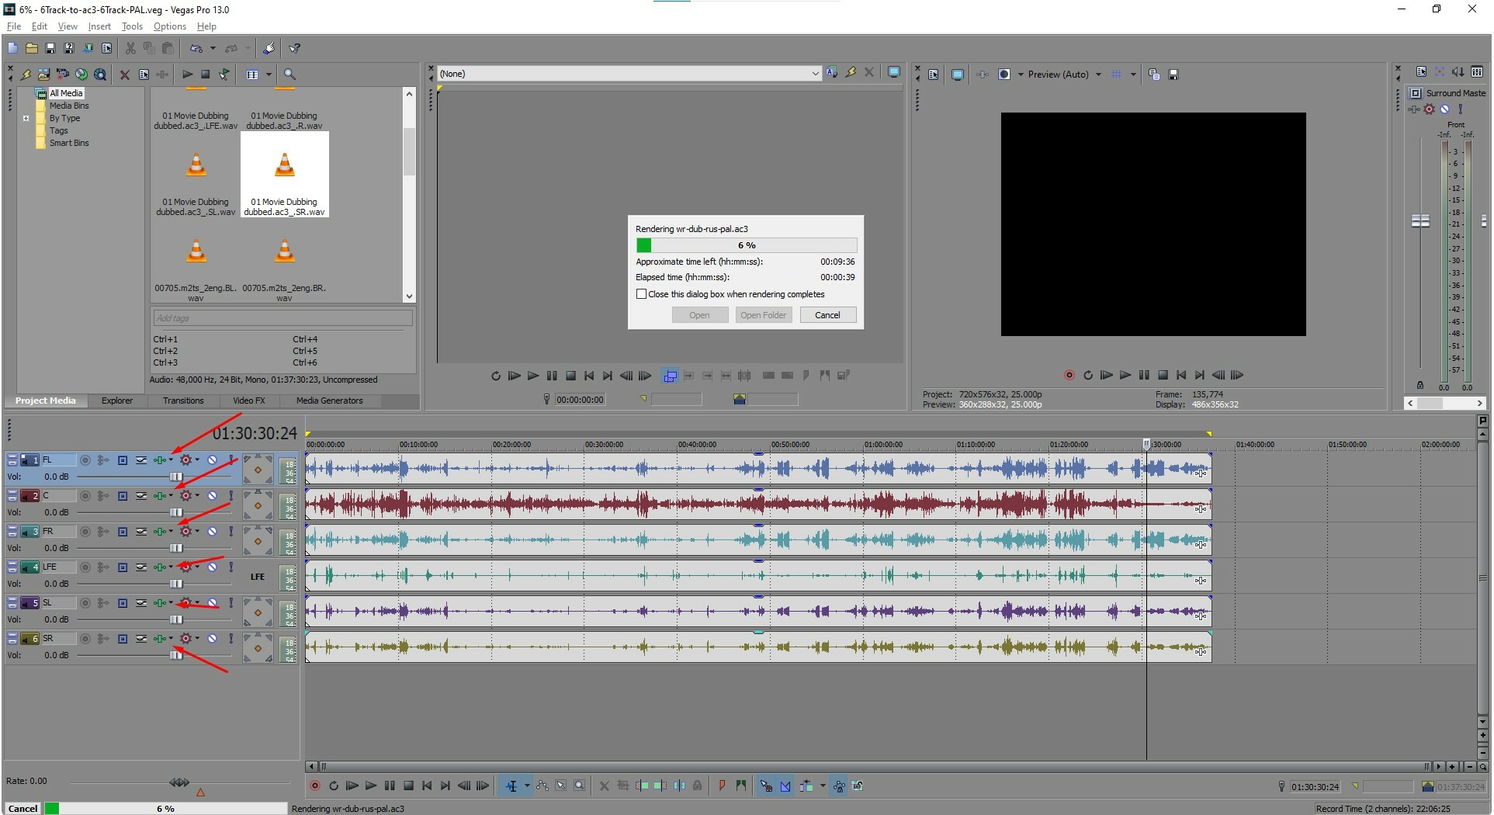Select the Envelope Edit tool
The image size is (1494, 815).
[x=542, y=786]
